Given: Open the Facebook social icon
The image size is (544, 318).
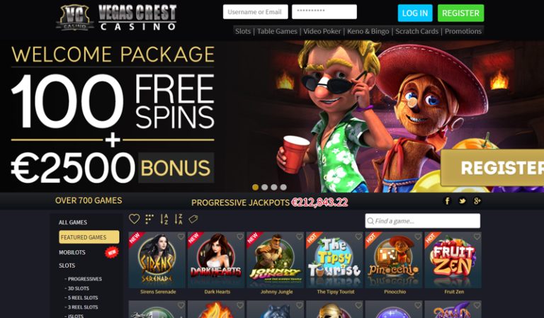Looking at the screenshot, I should [447, 201].
